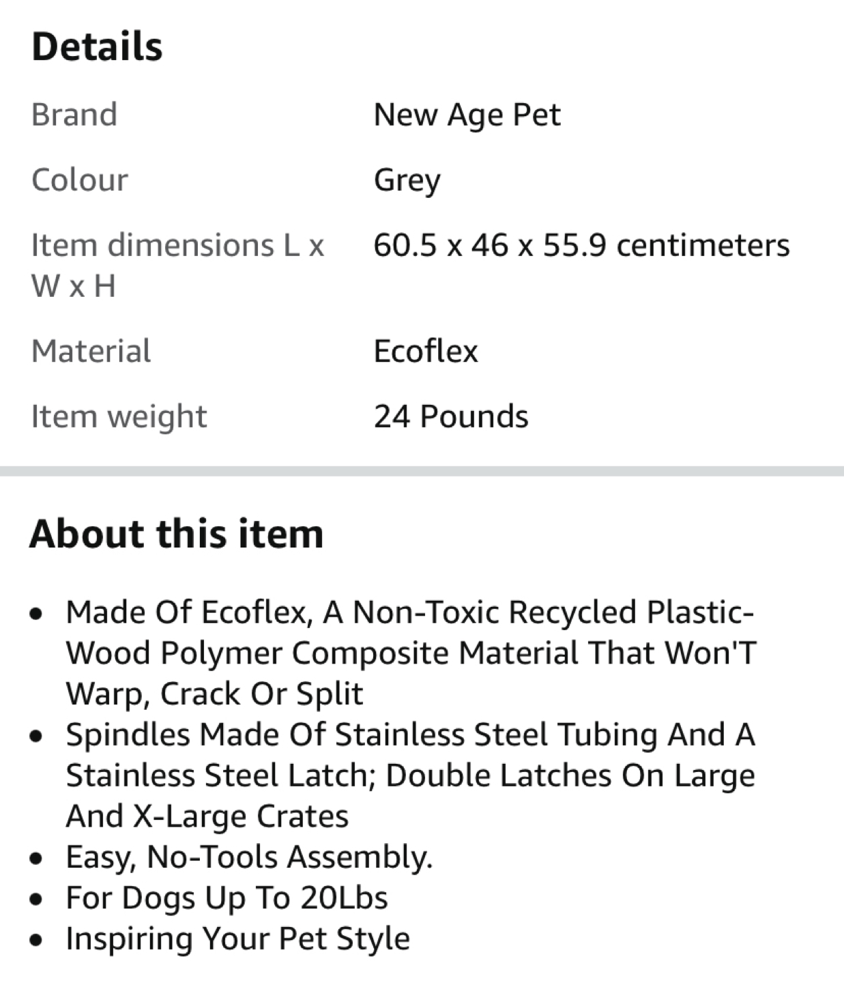Click the Item weight label
This screenshot has height=983, width=844.
pos(119,416)
